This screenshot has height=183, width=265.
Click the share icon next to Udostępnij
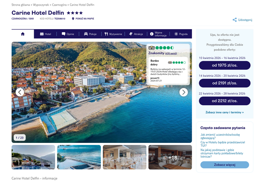pos(235,20)
